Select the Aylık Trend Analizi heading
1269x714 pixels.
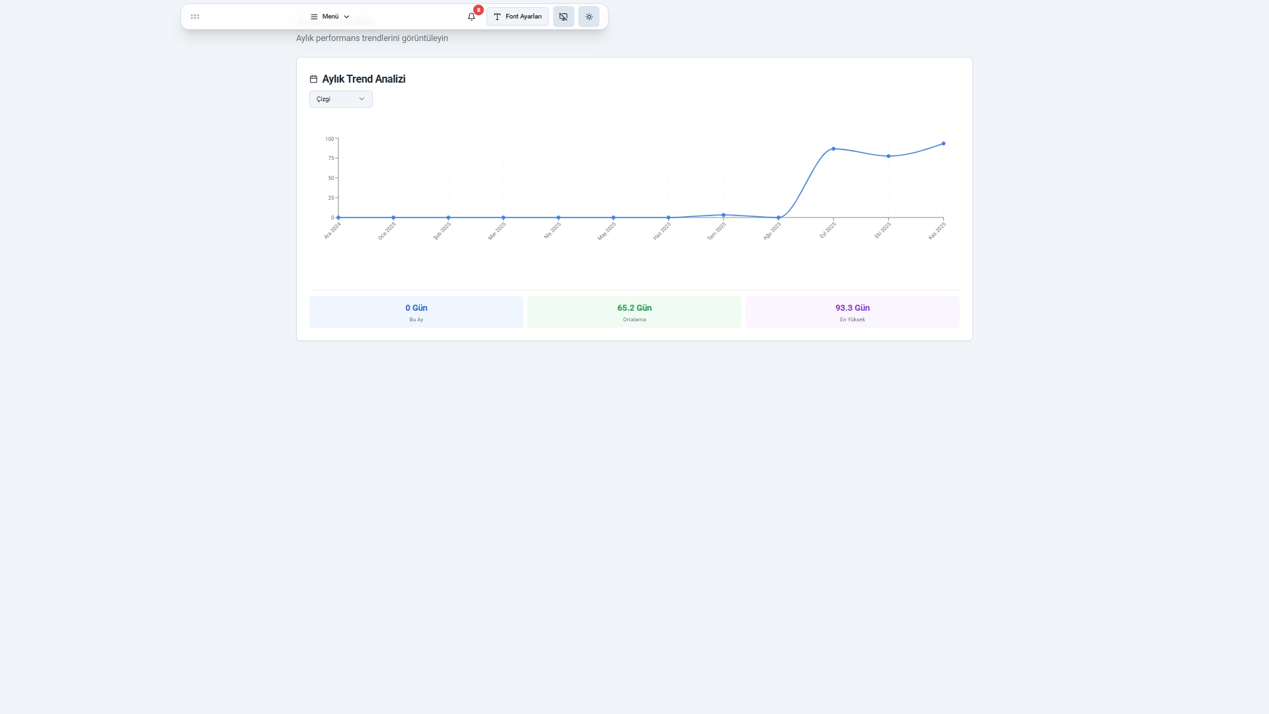364,79
